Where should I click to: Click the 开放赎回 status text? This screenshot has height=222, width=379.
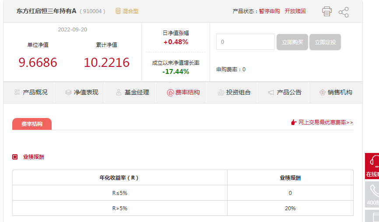click(295, 11)
